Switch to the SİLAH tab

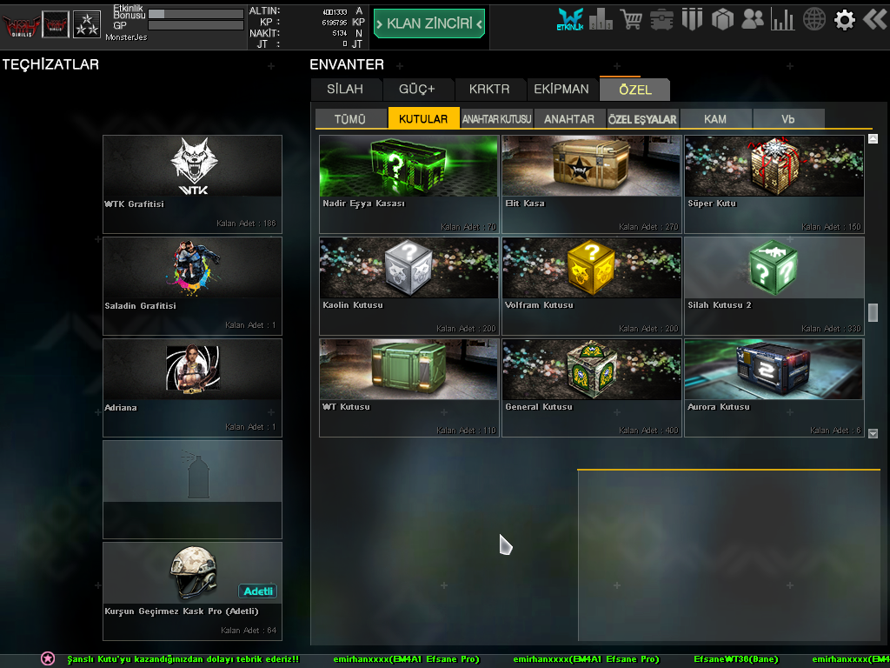[345, 90]
